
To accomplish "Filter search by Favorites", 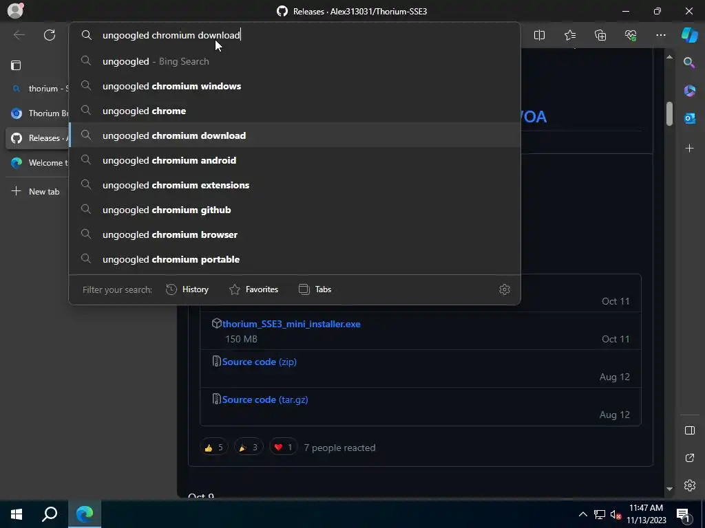I will [253, 289].
